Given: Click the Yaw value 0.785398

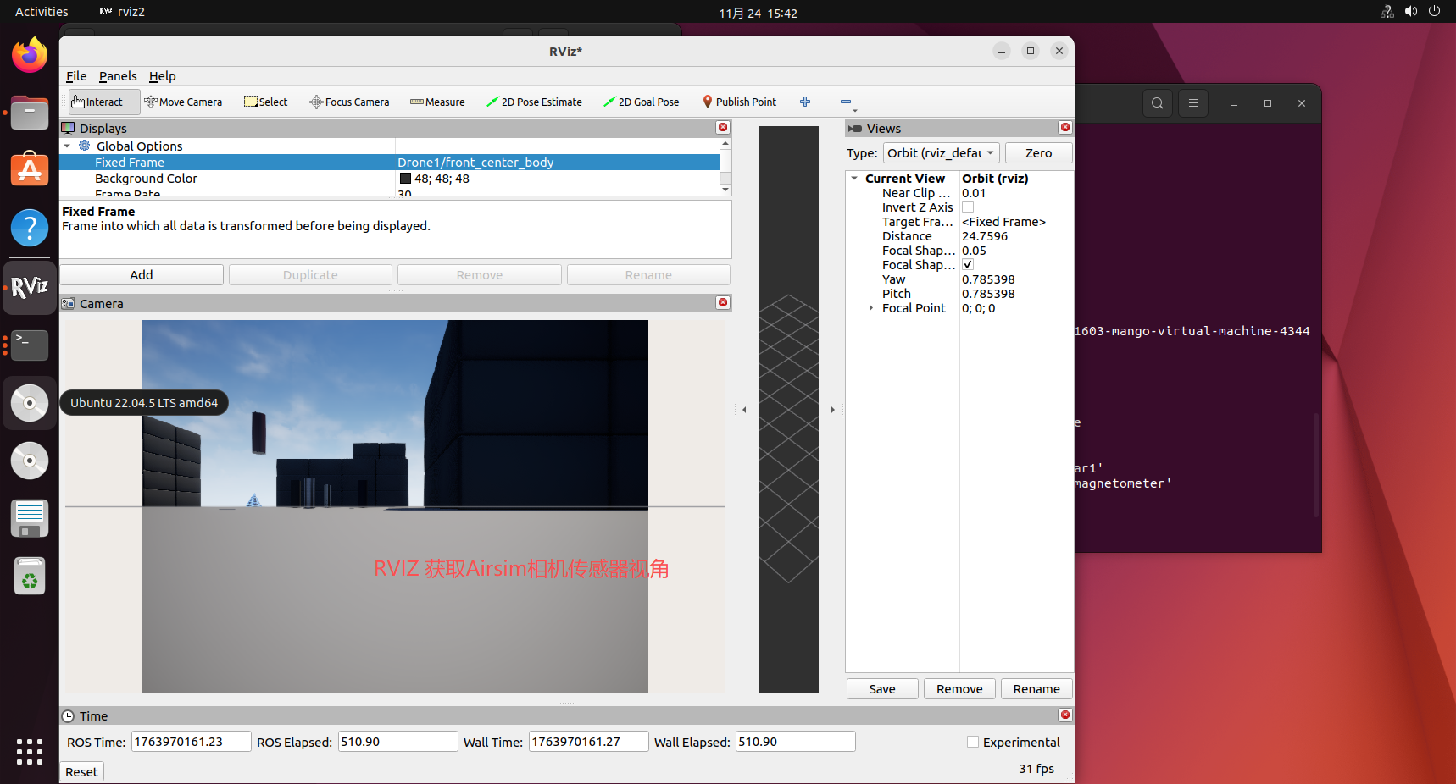Looking at the screenshot, I should point(988,279).
